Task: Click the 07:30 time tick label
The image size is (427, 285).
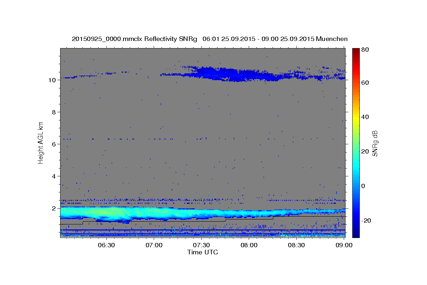Action: pyautogui.click(x=201, y=245)
